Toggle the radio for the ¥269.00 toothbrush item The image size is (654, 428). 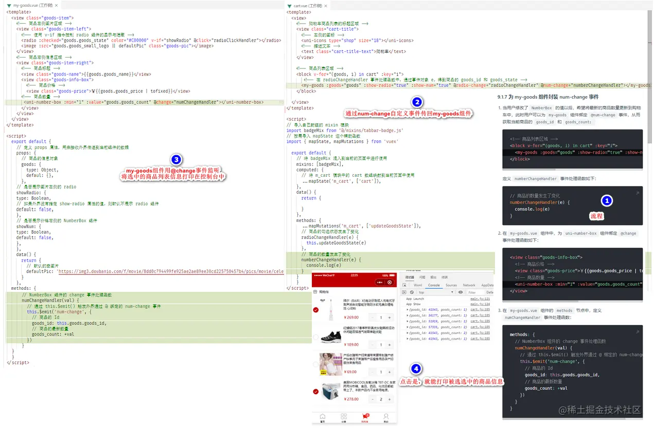316,310
